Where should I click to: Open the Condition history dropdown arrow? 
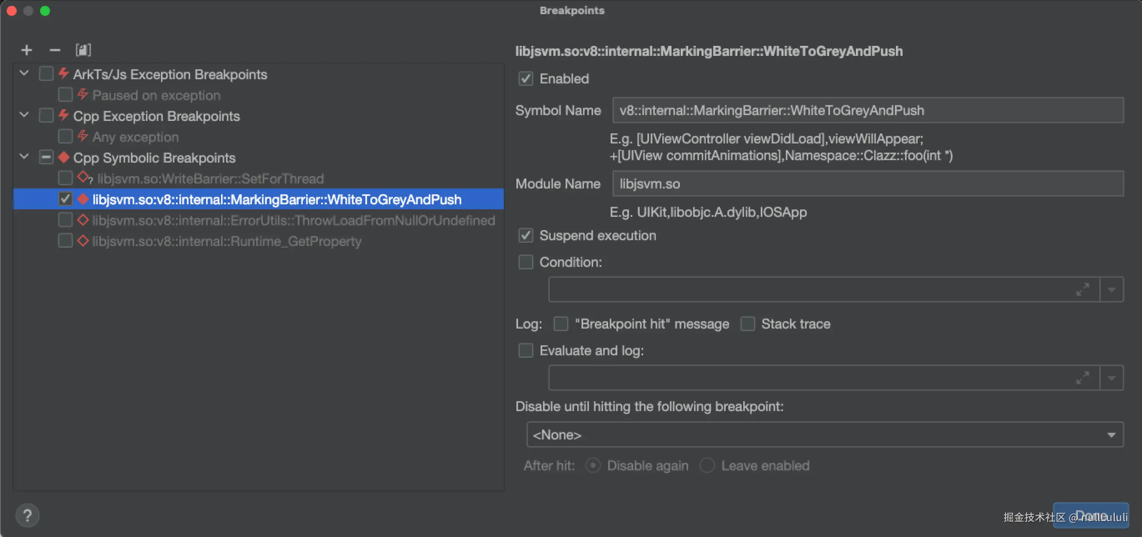(1111, 290)
